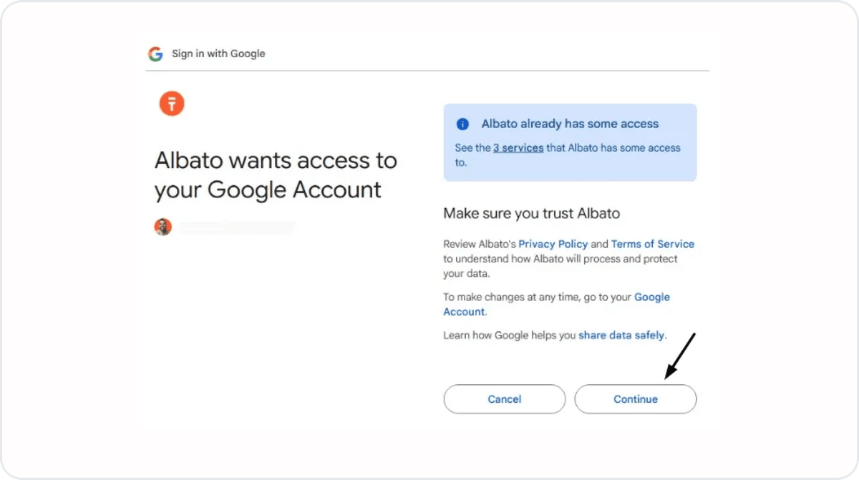Go to the Google Account link
The height and width of the screenshot is (480, 859).
(x=557, y=304)
